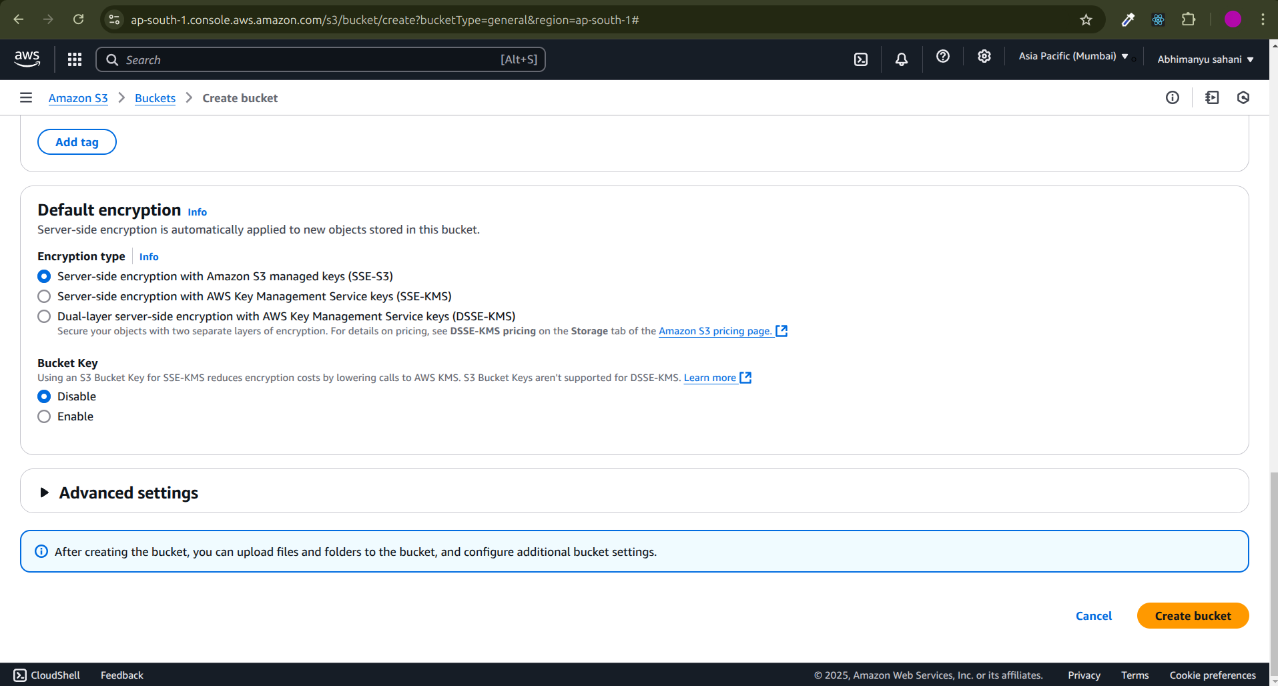Click the CloudShell icon in footer
Screen dimensions: 1278x686
point(20,675)
